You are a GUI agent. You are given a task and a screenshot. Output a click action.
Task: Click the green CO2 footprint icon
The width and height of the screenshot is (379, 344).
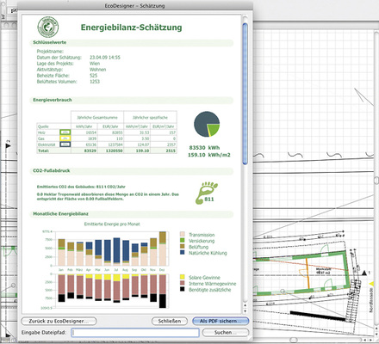pyautogui.click(x=207, y=193)
